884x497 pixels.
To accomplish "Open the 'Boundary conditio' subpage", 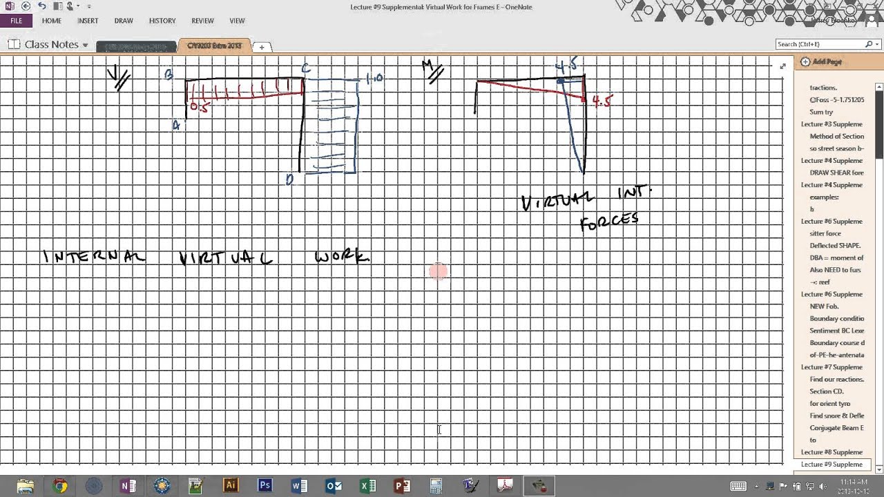I will point(836,318).
